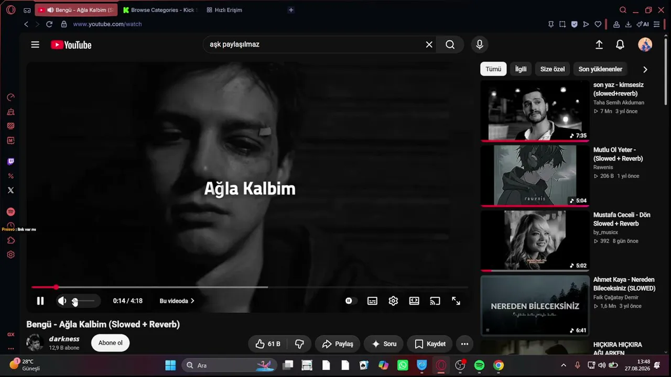Like the video (61 B)

point(268,344)
